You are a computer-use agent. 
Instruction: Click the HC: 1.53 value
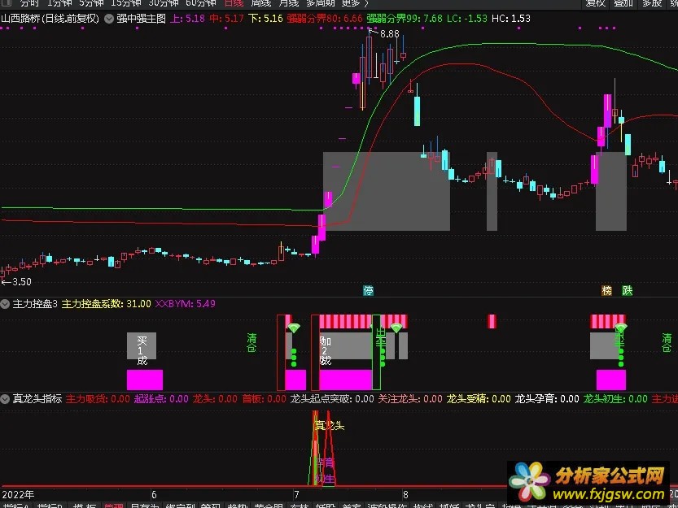point(511,19)
